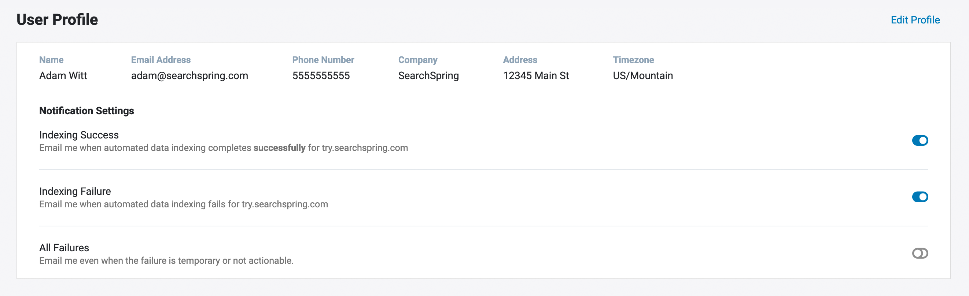969x296 pixels.
Task: Click the Timezone field label
Action: pyautogui.click(x=633, y=60)
